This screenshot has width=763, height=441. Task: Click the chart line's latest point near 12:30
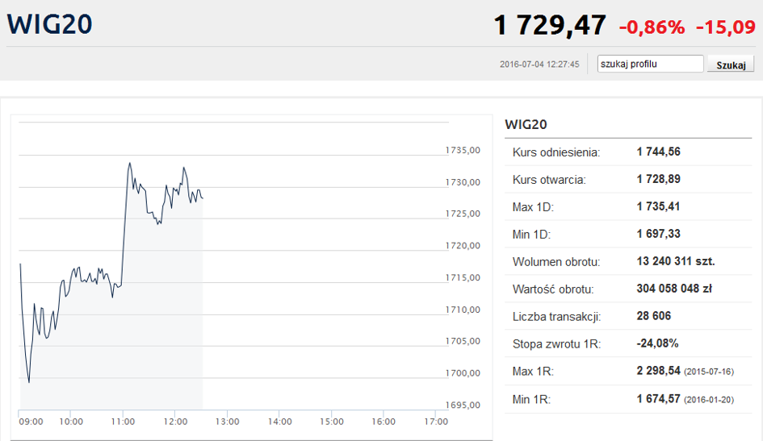point(203,198)
